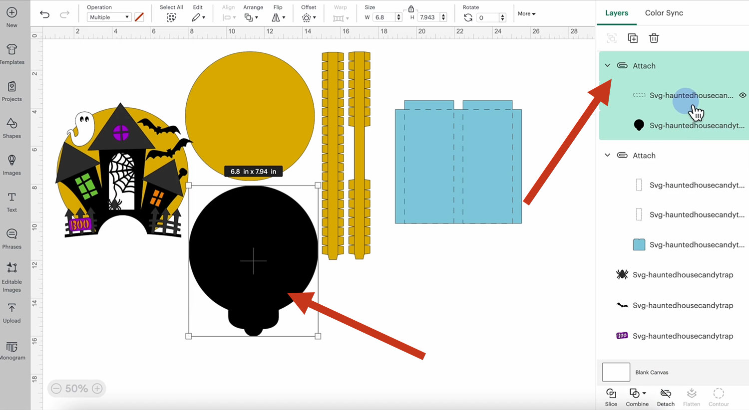Viewport: 749px width, 410px height.
Task: Open the Operation dropdown
Action: (x=109, y=17)
